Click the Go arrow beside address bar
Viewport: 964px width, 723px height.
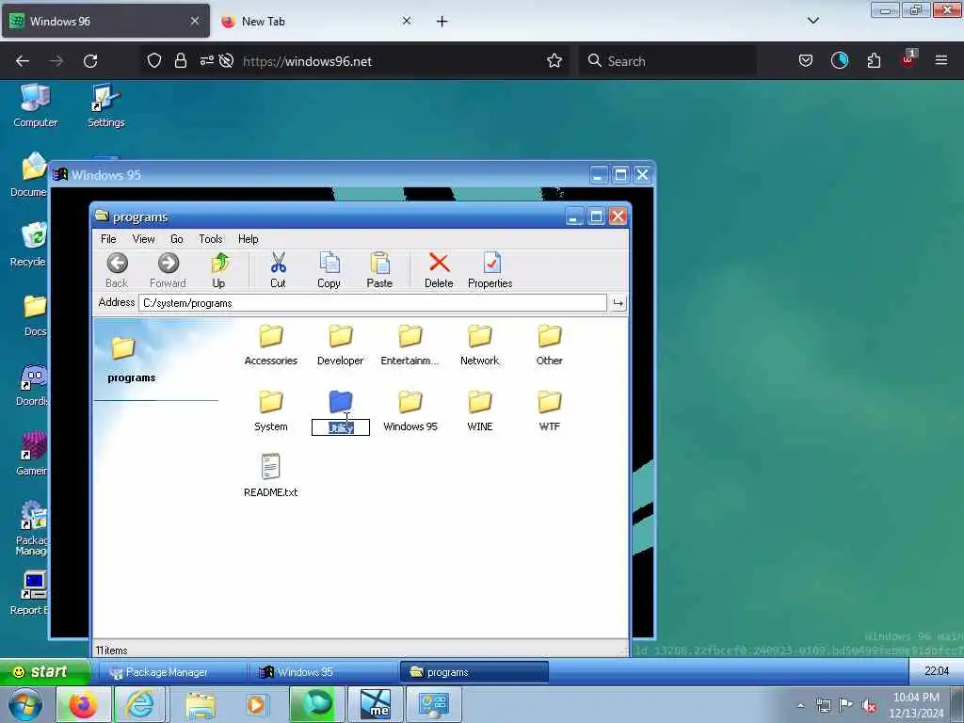coord(618,303)
